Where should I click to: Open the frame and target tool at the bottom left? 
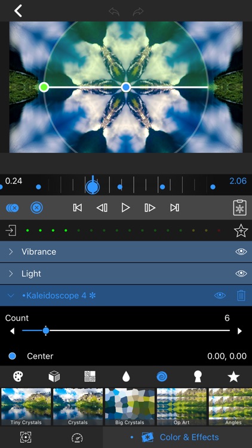tap(26, 437)
